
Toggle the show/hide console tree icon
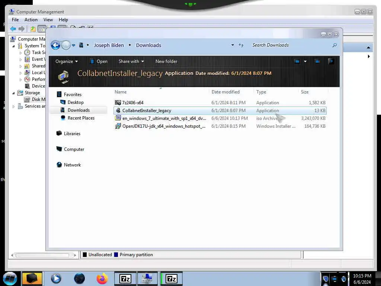click(x=42, y=29)
